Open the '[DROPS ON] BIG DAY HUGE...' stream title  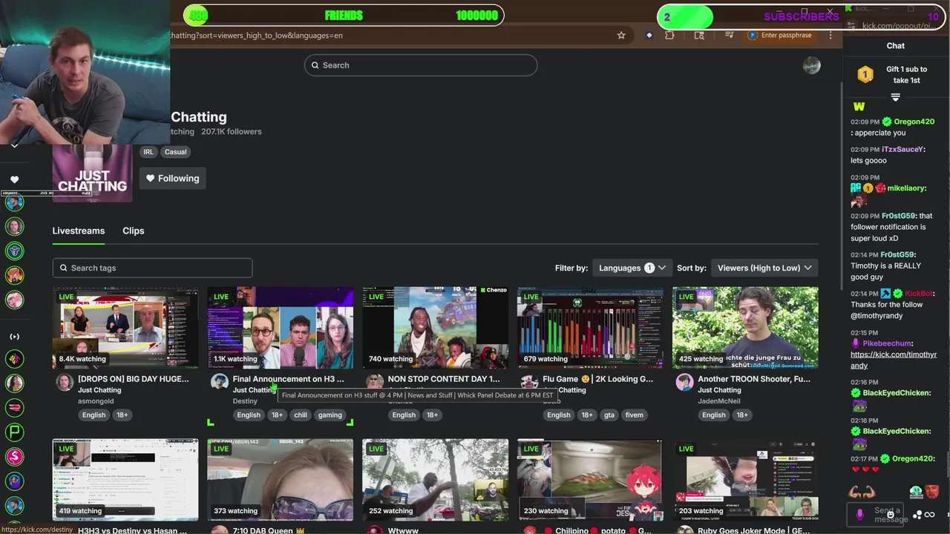134,379
